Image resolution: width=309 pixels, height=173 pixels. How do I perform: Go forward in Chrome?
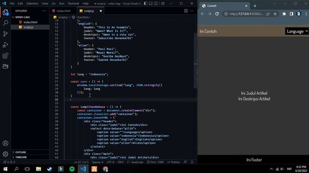pyautogui.click(x=210, y=14)
